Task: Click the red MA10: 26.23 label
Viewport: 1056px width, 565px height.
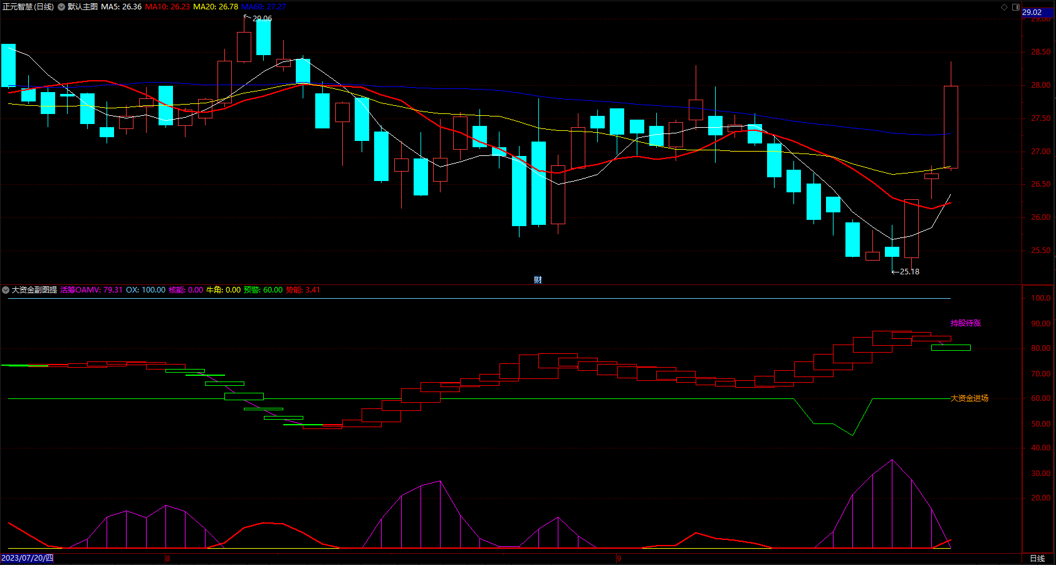Action: tap(167, 7)
